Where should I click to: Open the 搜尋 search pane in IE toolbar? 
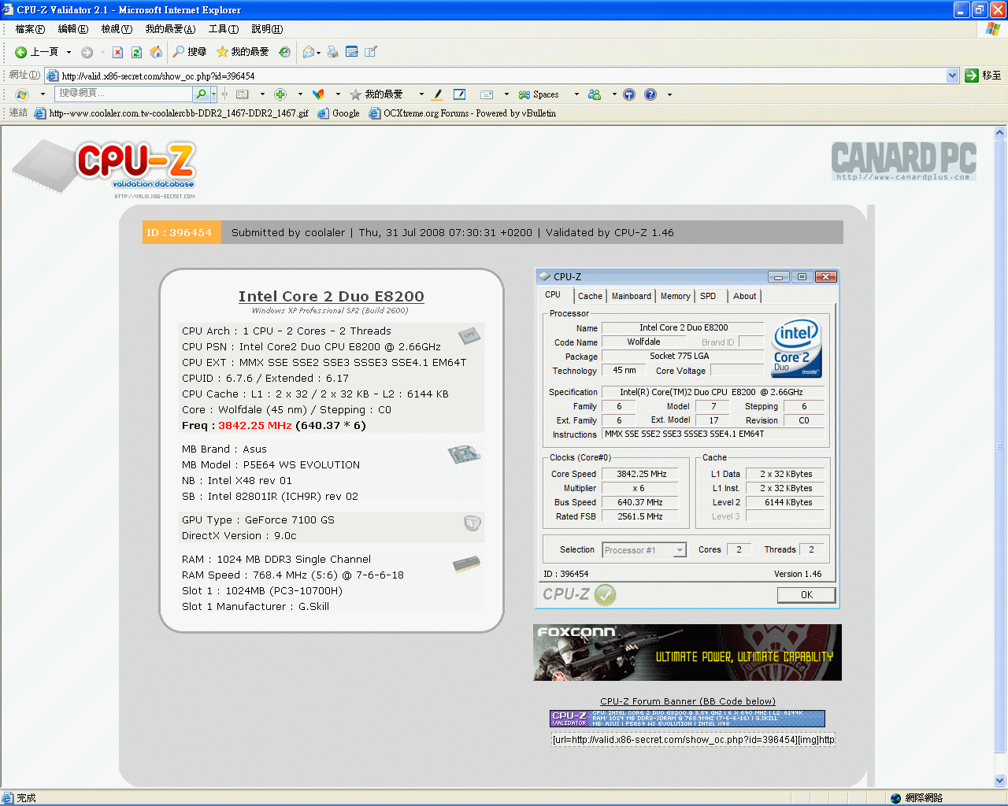coord(190,52)
